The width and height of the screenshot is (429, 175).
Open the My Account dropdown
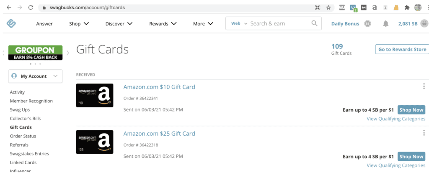pos(35,76)
